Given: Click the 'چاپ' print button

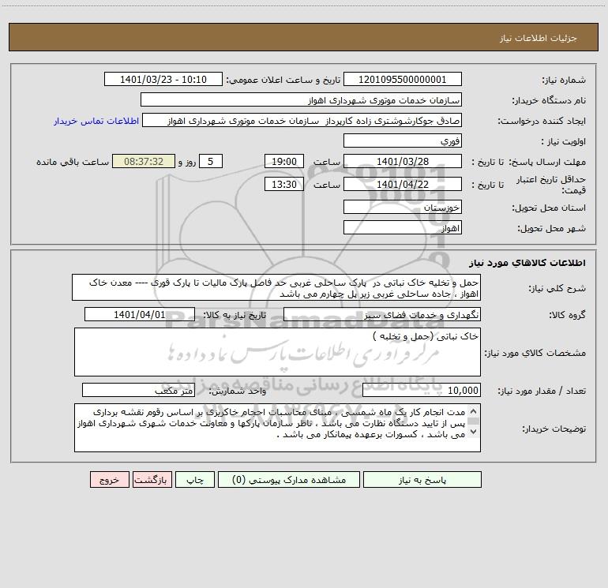Looking at the screenshot, I should 195,480.
